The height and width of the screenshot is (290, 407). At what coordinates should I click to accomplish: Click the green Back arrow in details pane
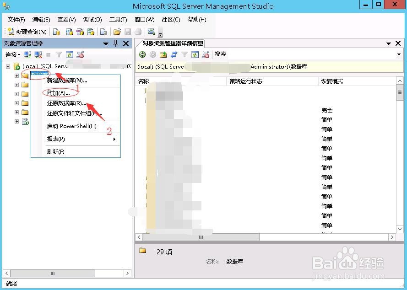tap(142, 54)
